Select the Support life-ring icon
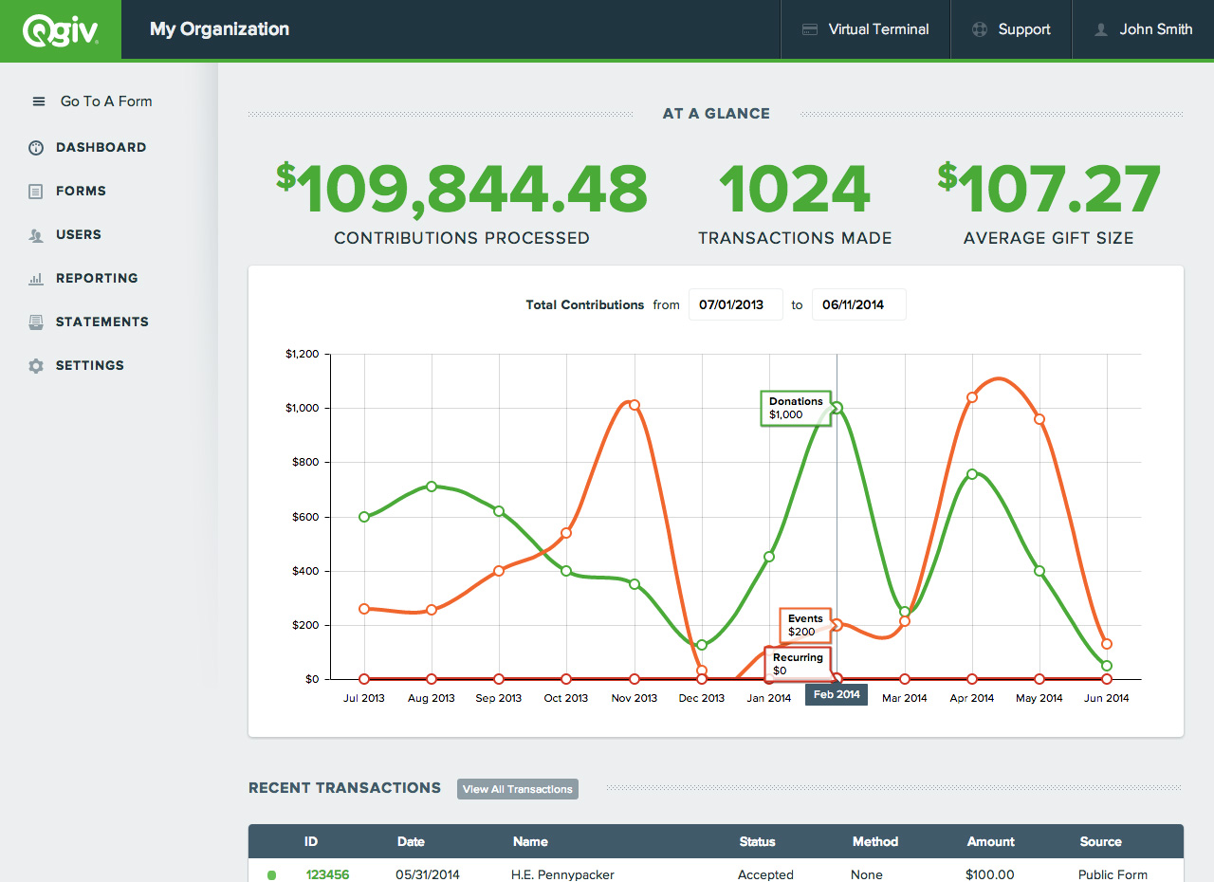The image size is (1214, 882). (978, 28)
